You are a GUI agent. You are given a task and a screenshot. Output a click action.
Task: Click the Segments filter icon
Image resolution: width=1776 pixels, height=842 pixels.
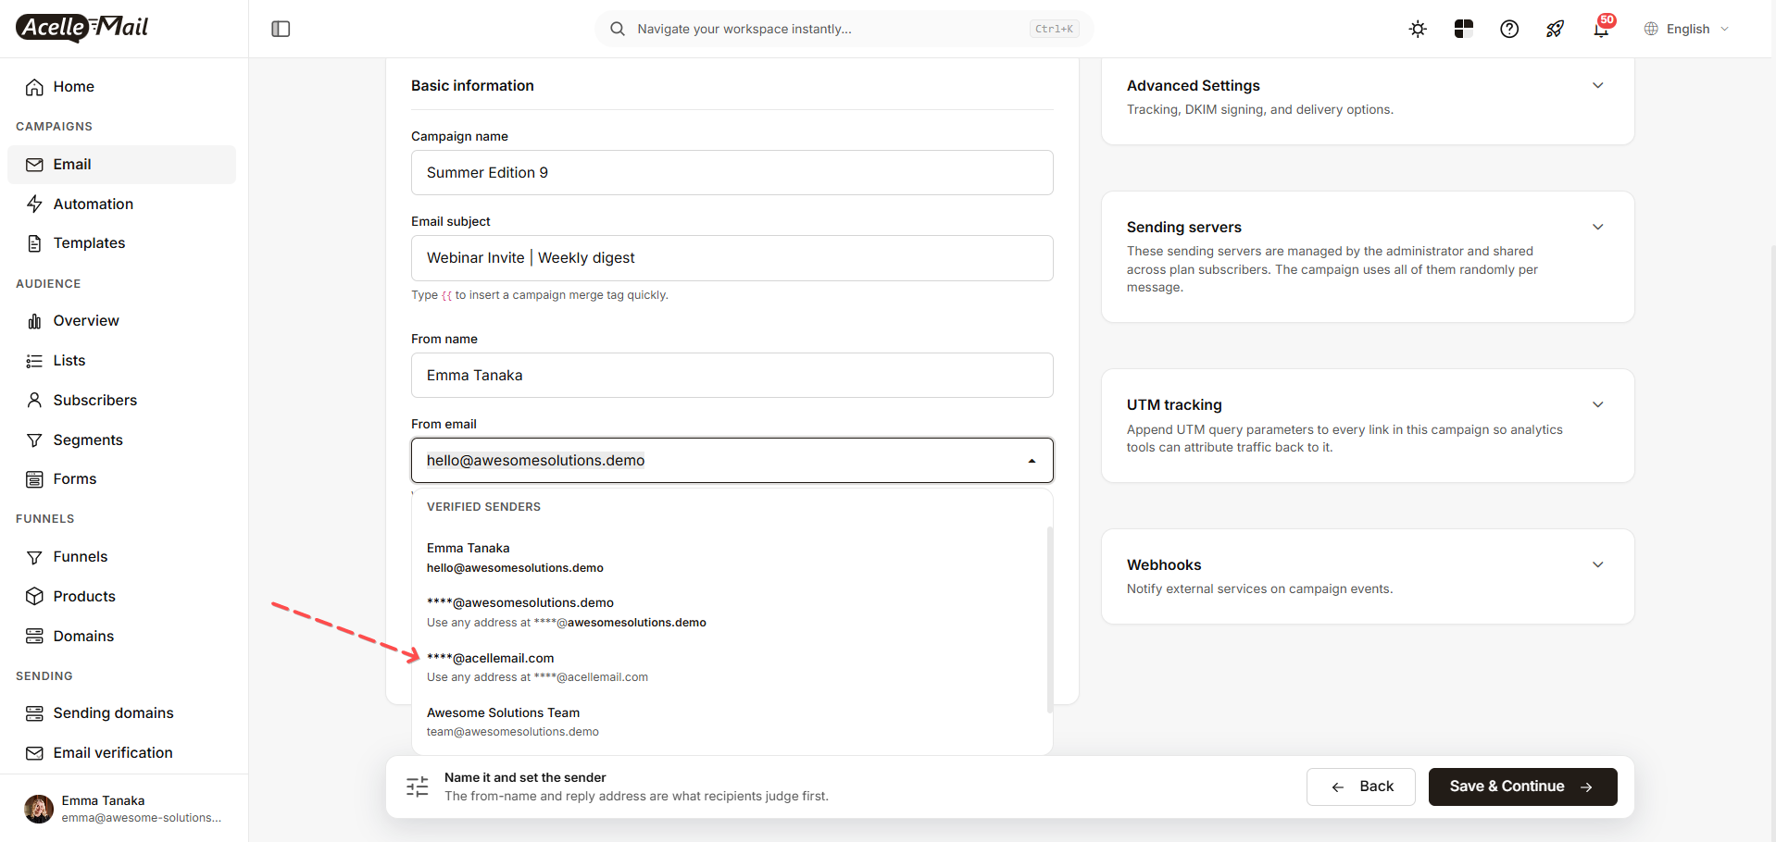point(34,440)
